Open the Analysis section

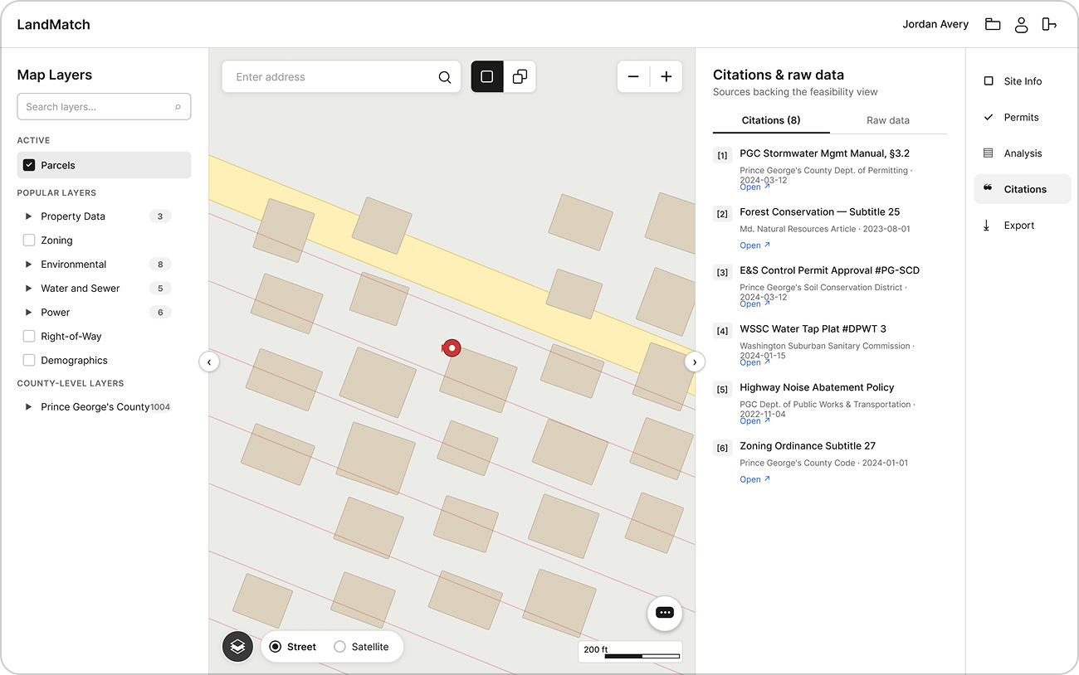tap(1023, 153)
